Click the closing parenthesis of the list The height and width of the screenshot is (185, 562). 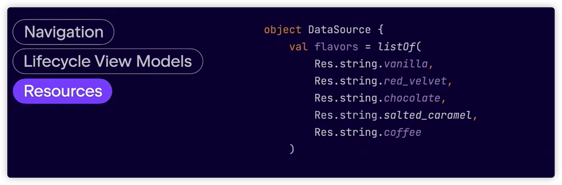[x=292, y=149]
